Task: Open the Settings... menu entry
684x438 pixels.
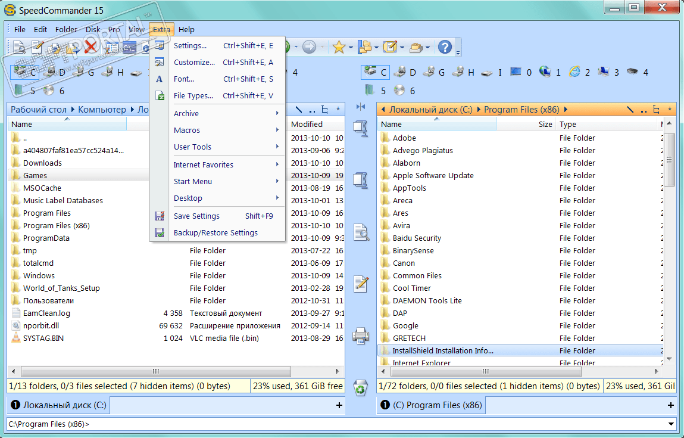Action: pos(217,45)
